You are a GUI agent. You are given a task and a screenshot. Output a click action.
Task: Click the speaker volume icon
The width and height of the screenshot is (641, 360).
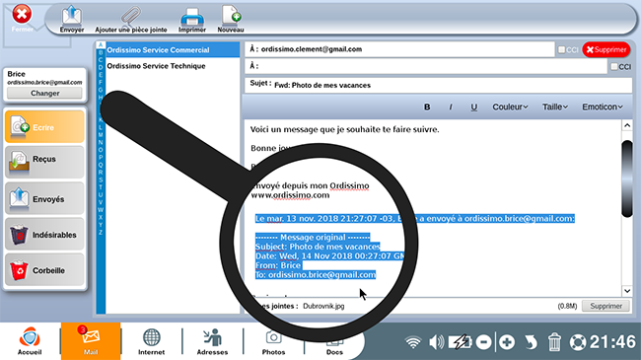tap(436, 342)
